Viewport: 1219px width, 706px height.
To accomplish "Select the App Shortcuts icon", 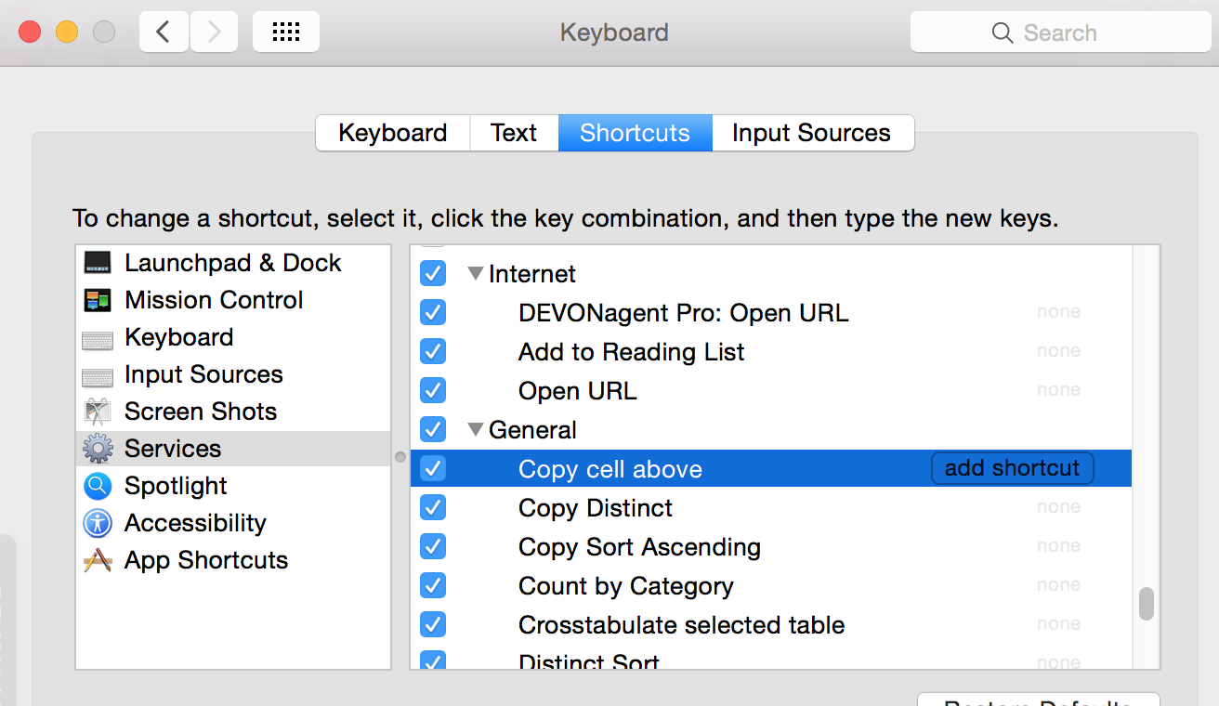I will pos(98,560).
